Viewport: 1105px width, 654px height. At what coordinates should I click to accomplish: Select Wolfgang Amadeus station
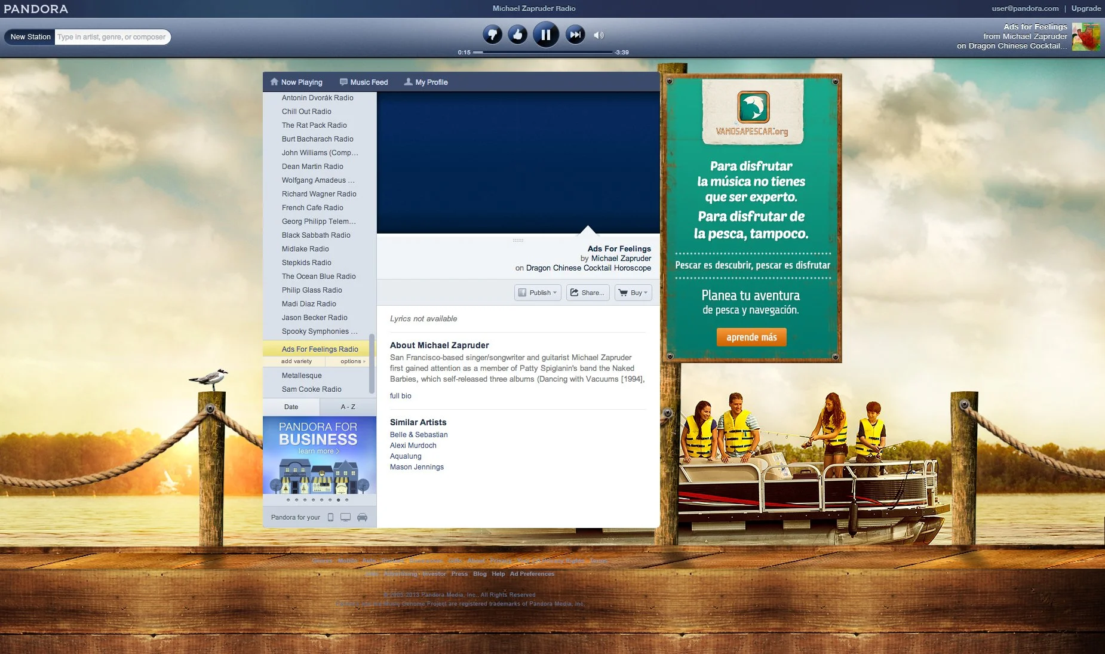[x=318, y=180]
